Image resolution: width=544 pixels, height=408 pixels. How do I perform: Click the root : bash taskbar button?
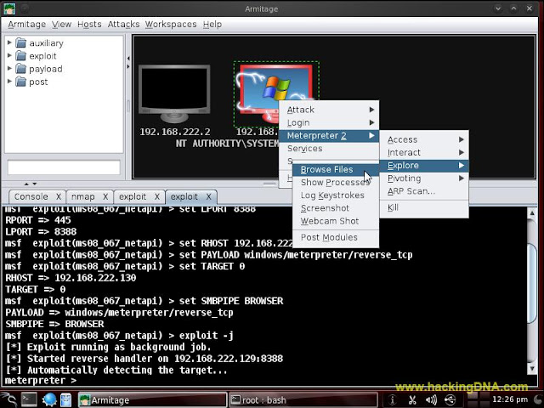[303, 400]
